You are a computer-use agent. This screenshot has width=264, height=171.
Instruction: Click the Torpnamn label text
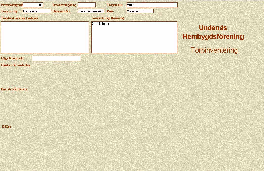click(115, 5)
